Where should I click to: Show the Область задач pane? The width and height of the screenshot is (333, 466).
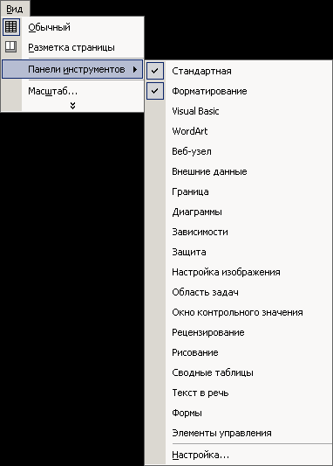[239, 292]
